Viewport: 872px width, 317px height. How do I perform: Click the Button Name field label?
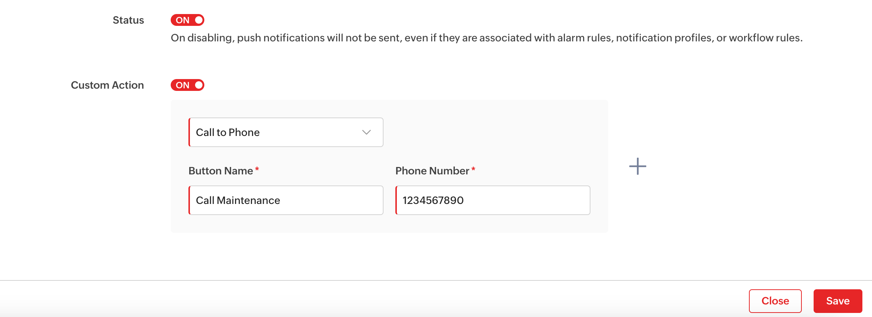[221, 171]
